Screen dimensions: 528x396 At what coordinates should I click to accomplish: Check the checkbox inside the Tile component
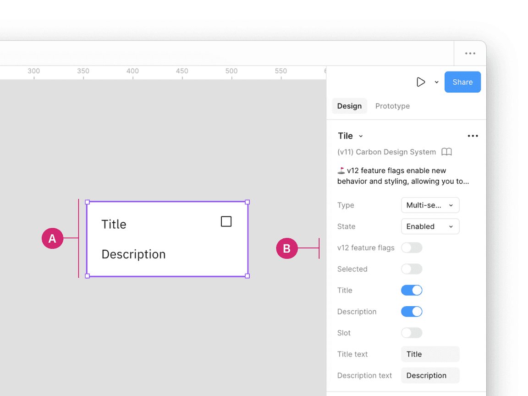click(x=226, y=221)
